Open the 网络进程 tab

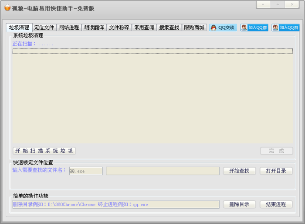point(69,28)
